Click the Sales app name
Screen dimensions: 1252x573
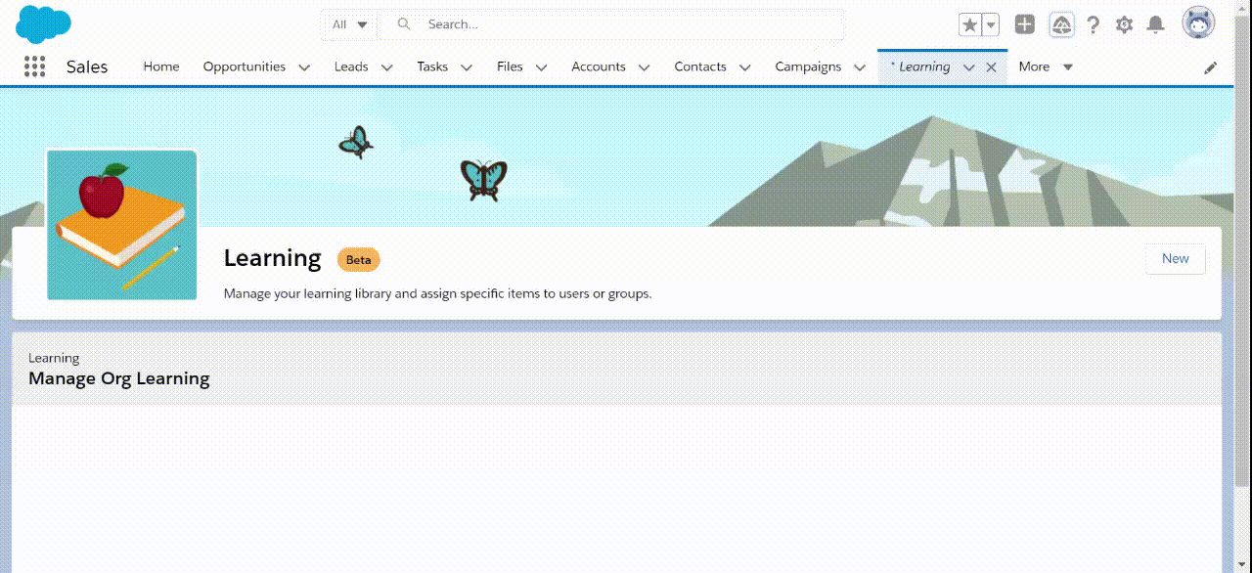click(87, 66)
